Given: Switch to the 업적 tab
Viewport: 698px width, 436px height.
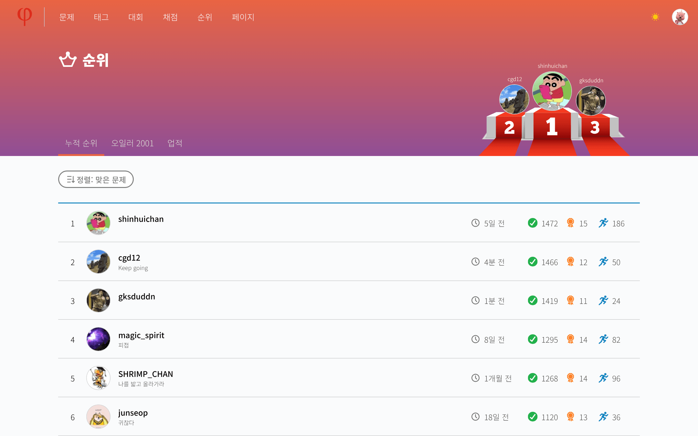Looking at the screenshot, I should [175, 143].
